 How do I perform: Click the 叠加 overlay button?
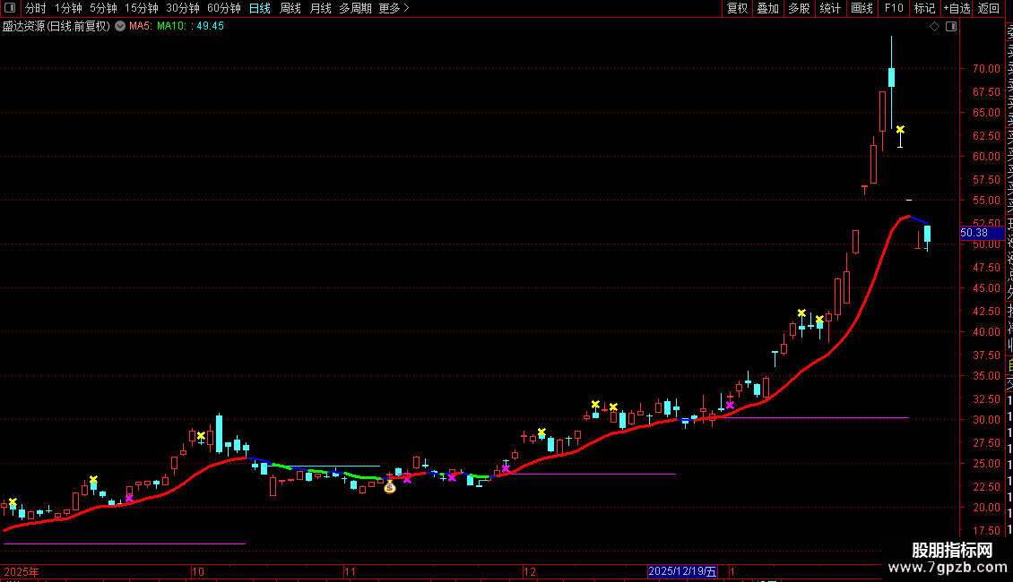tap(768, 8)
